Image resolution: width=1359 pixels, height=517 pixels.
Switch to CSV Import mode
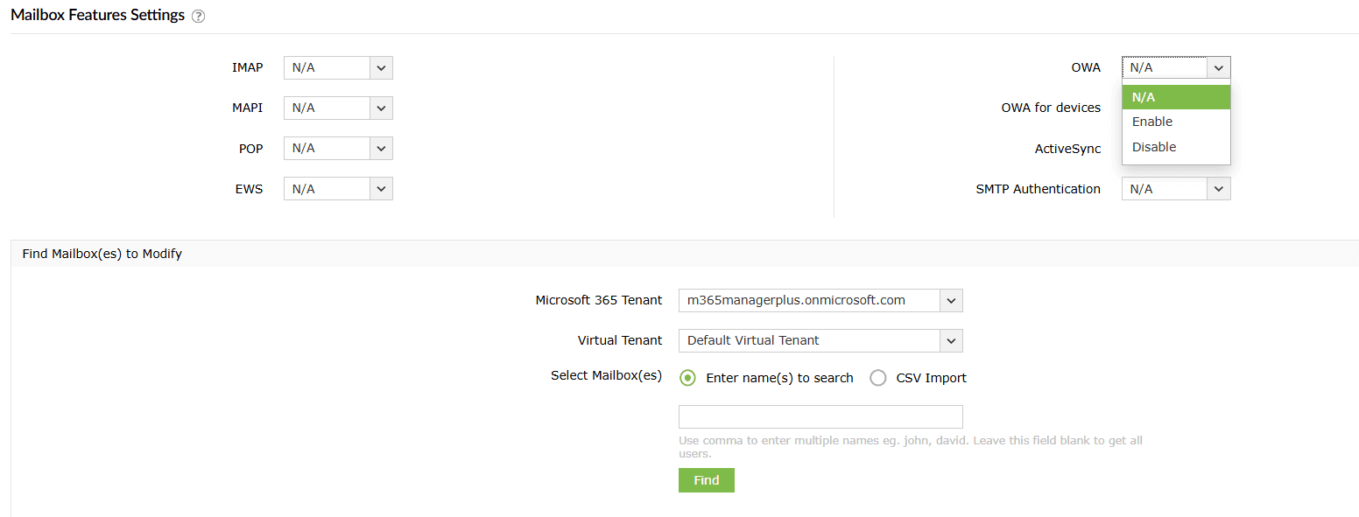coord(878,377)
